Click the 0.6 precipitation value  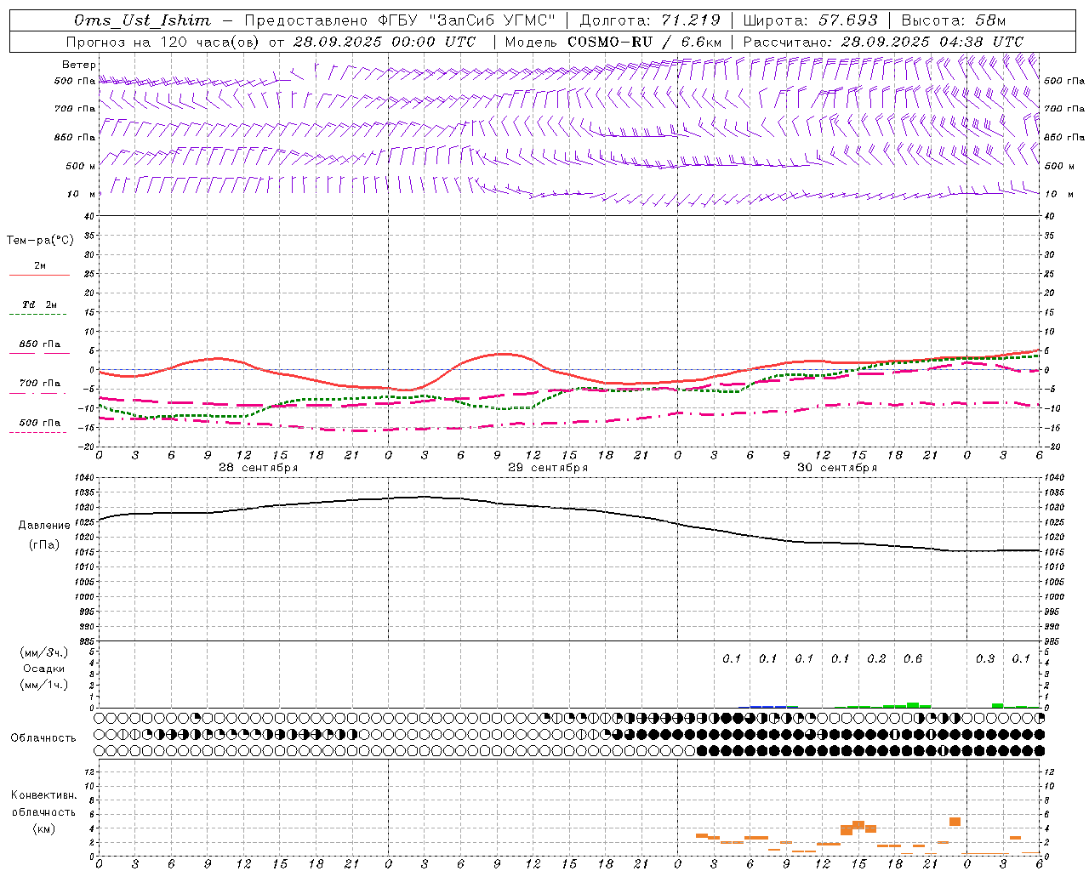click(913, 659)
